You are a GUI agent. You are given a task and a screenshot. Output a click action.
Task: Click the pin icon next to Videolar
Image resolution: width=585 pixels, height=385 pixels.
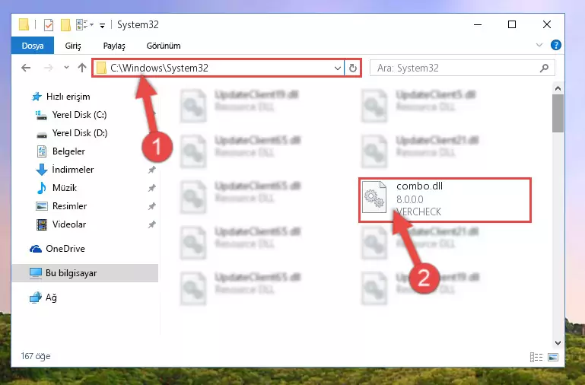click(152, 224)
